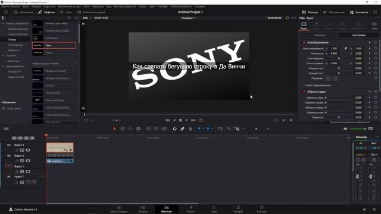Select the blade edit mode tool
Image resolution: width=381 pixels, height=214 pixels.
tap(139, 128)
